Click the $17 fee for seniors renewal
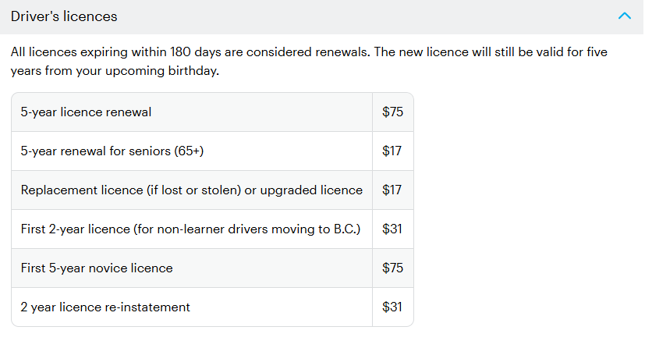This screenshot has width=645, height=348. point(392,151)
